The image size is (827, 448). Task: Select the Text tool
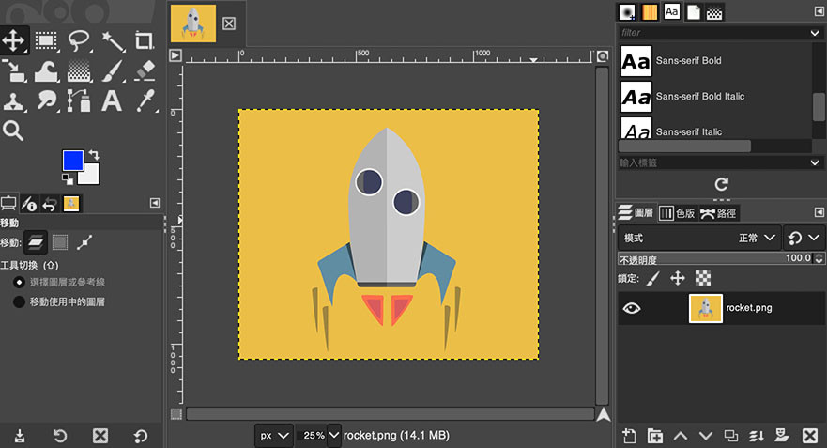coord(113,100)
